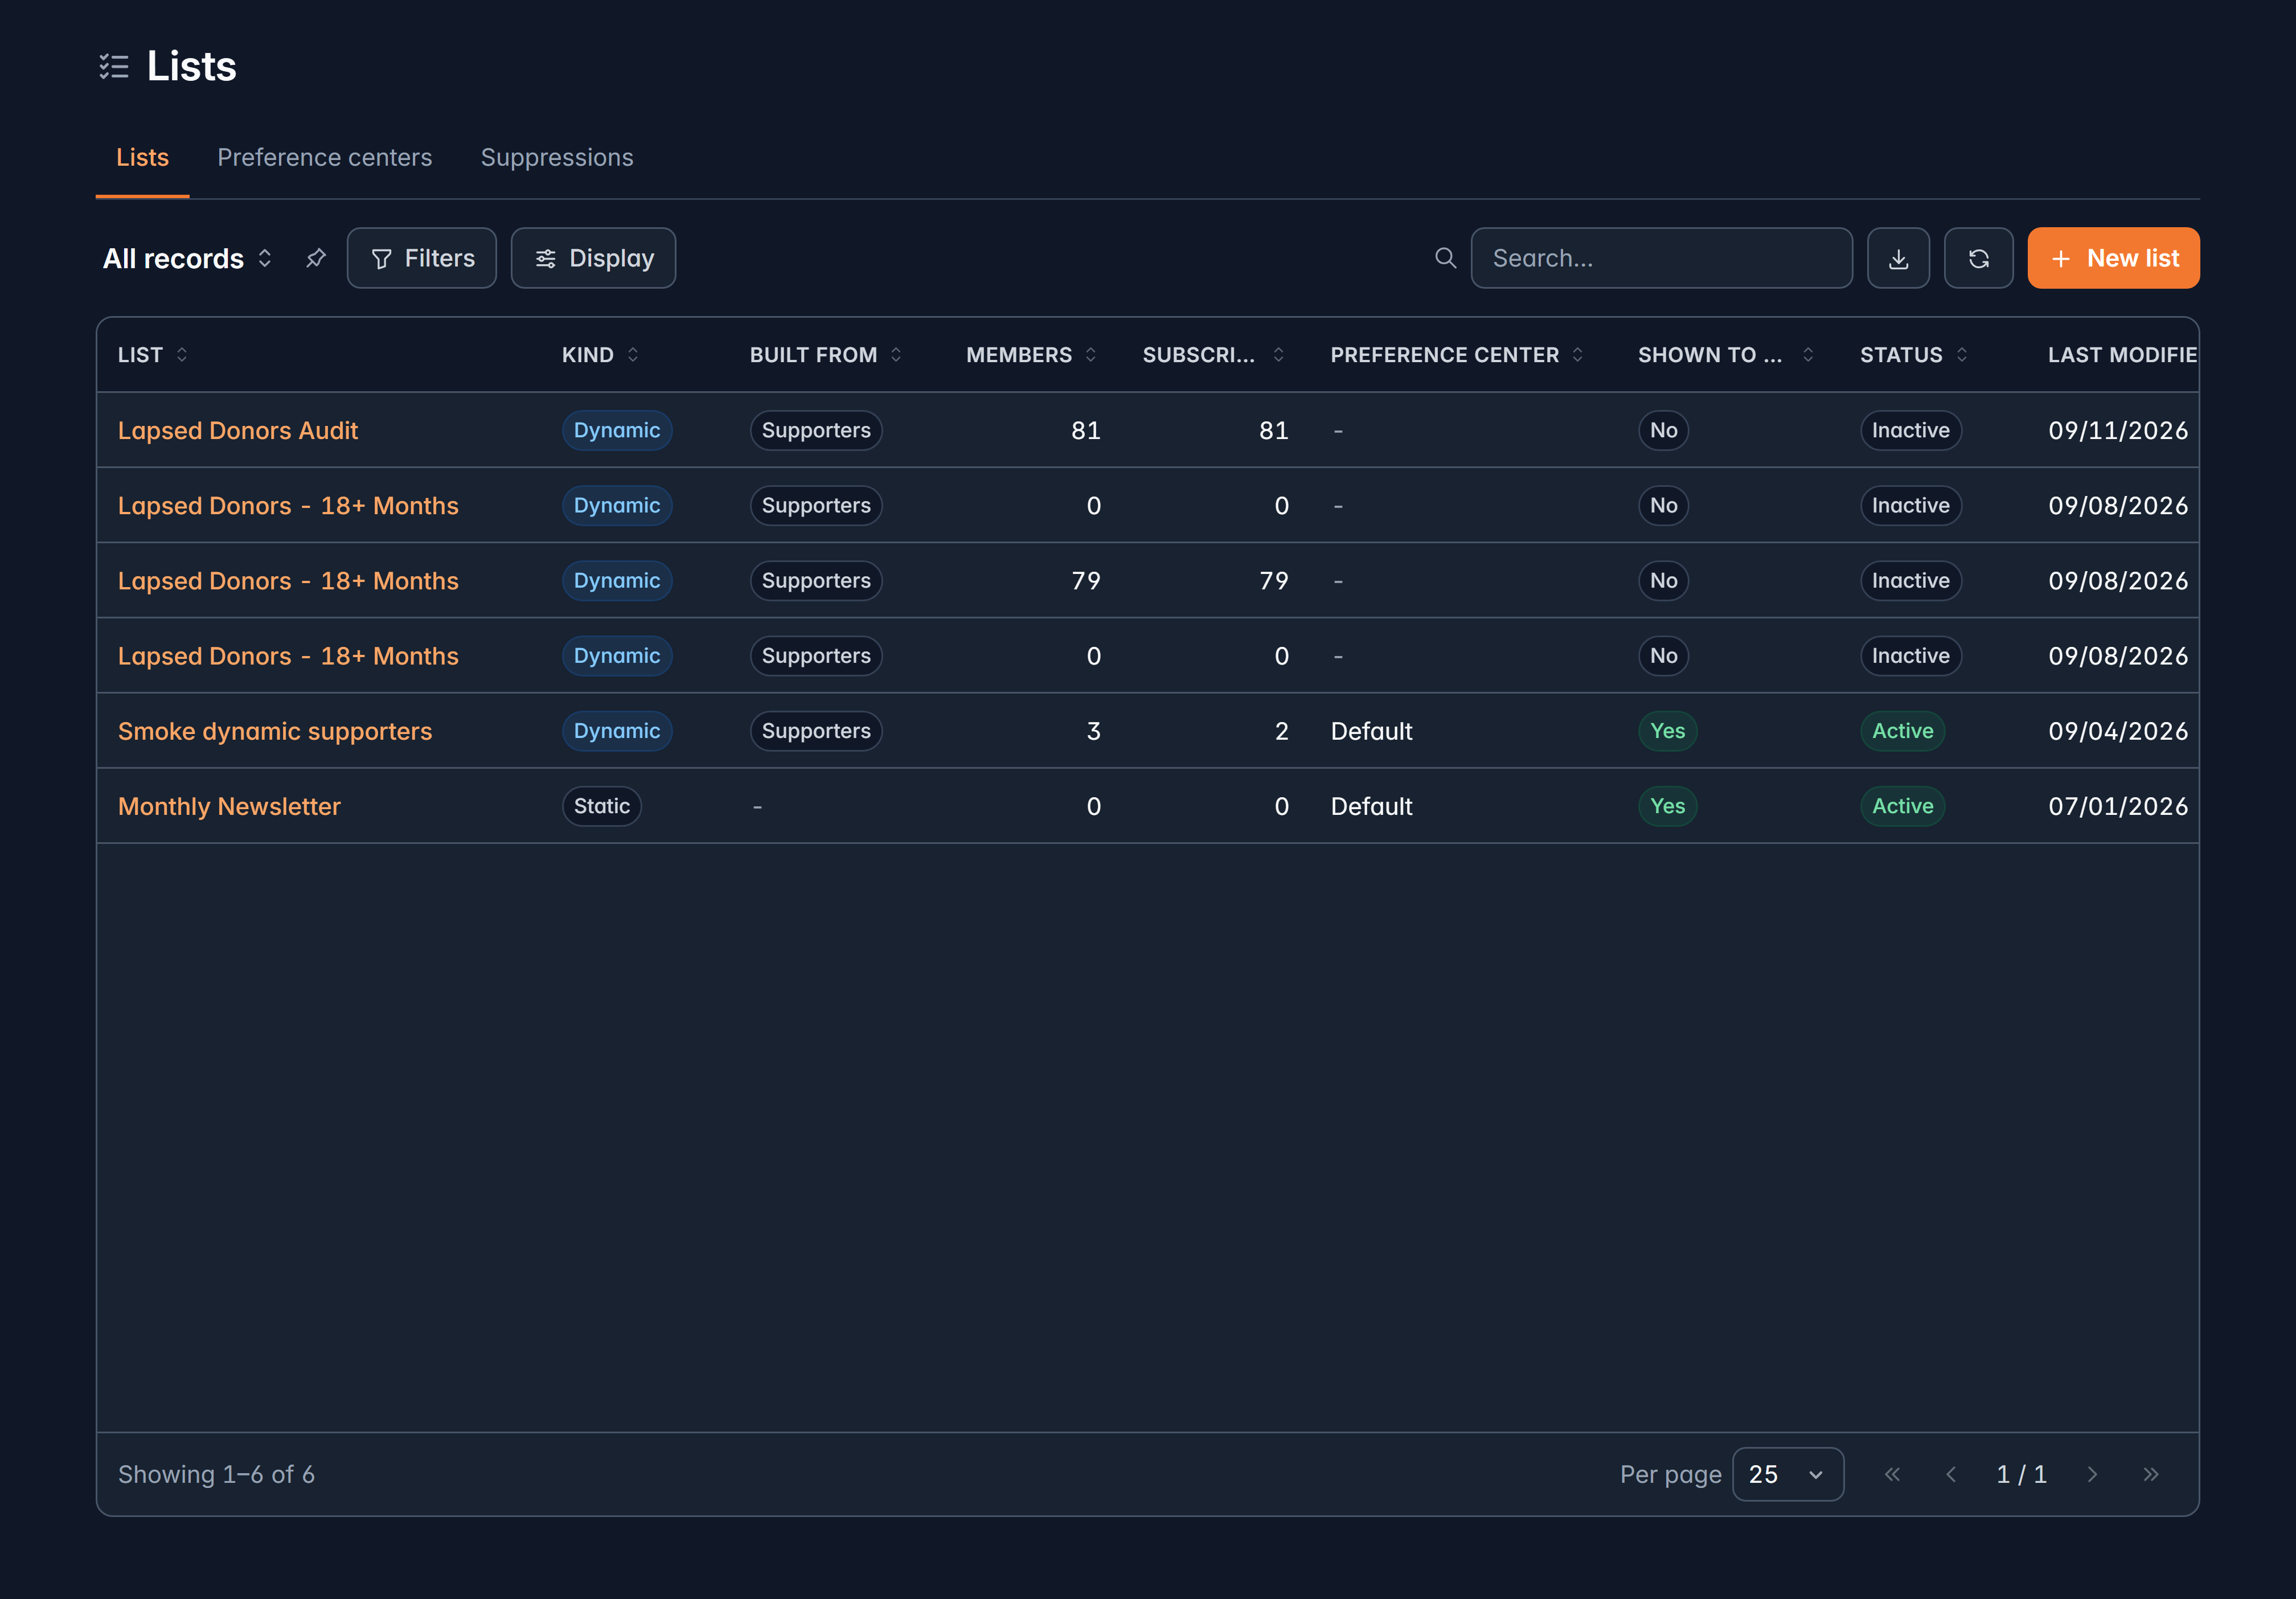Click the 07/01/2026 date cell
Screen dimensions: 2296x1599
(2118, 806)
